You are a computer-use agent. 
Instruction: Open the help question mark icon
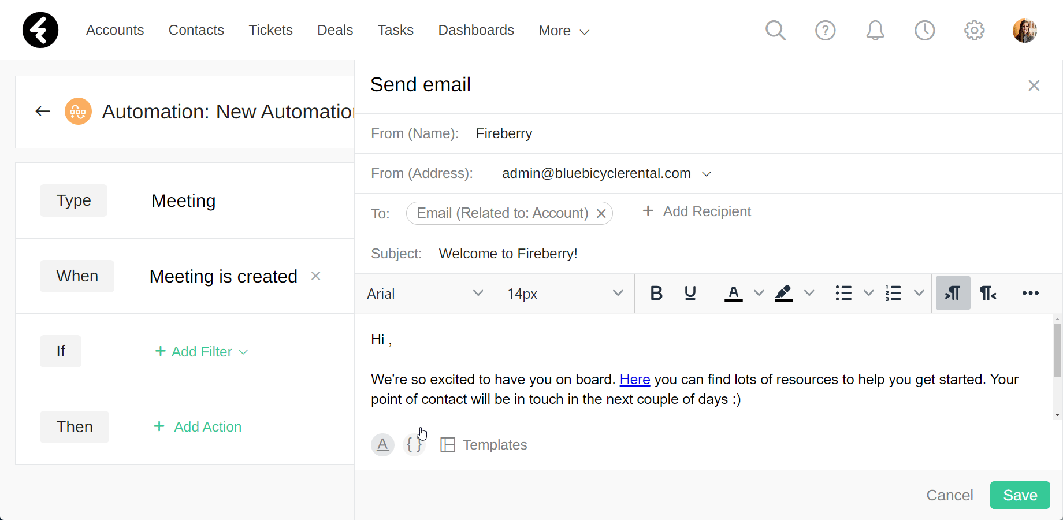tap(825, 30)
